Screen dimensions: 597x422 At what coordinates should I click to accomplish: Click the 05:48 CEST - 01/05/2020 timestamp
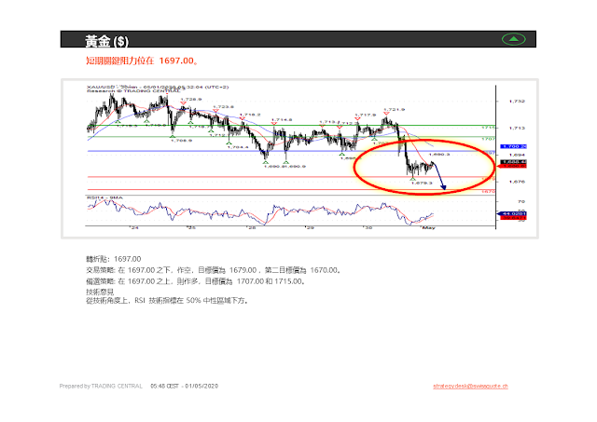(185, 386)
